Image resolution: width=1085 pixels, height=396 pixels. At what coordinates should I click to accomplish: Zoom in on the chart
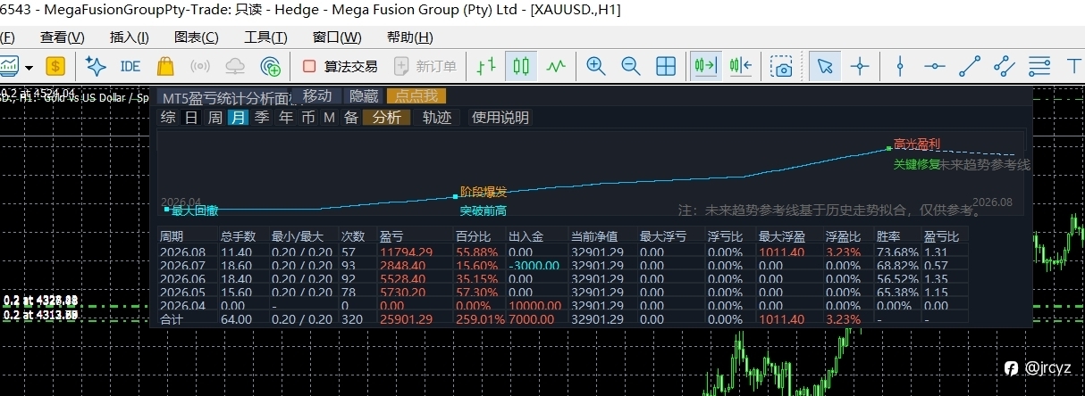coord(595,66)
